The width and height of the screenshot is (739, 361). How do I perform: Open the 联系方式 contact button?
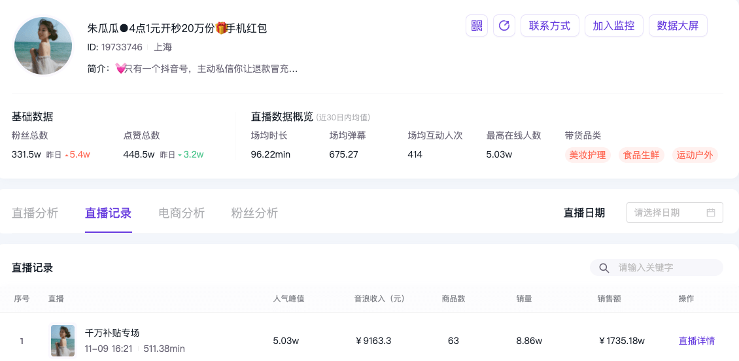point(549,26)
